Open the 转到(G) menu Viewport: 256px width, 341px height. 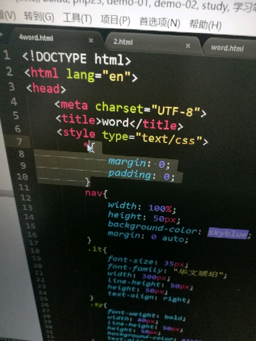[x=39, y=17]
